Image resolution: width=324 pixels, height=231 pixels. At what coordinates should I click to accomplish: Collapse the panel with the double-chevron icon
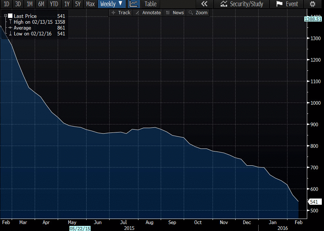[x=204, y=4]
